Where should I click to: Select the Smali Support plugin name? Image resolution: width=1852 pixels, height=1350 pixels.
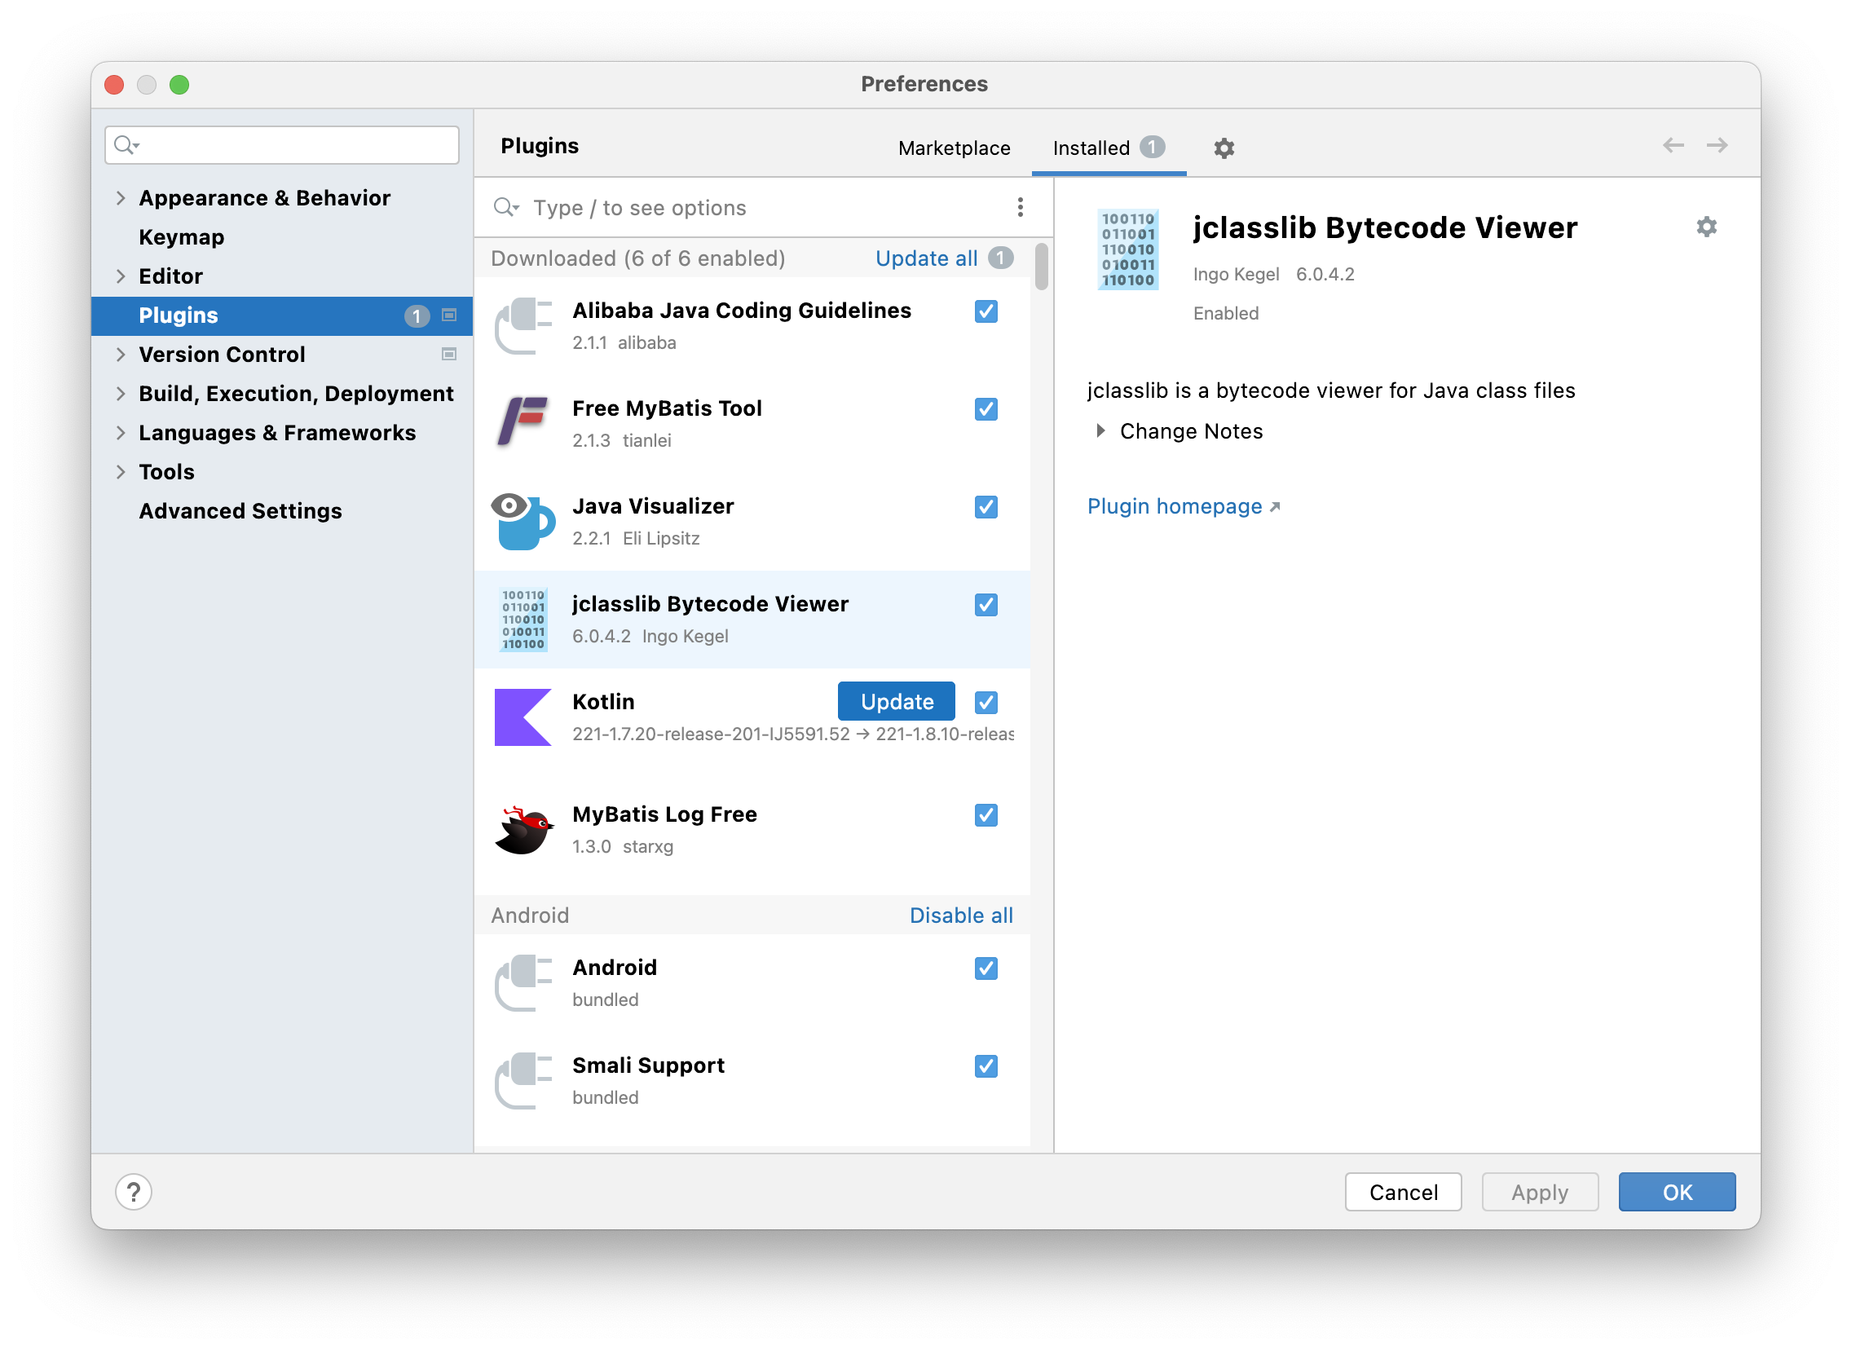(648, 1065)
